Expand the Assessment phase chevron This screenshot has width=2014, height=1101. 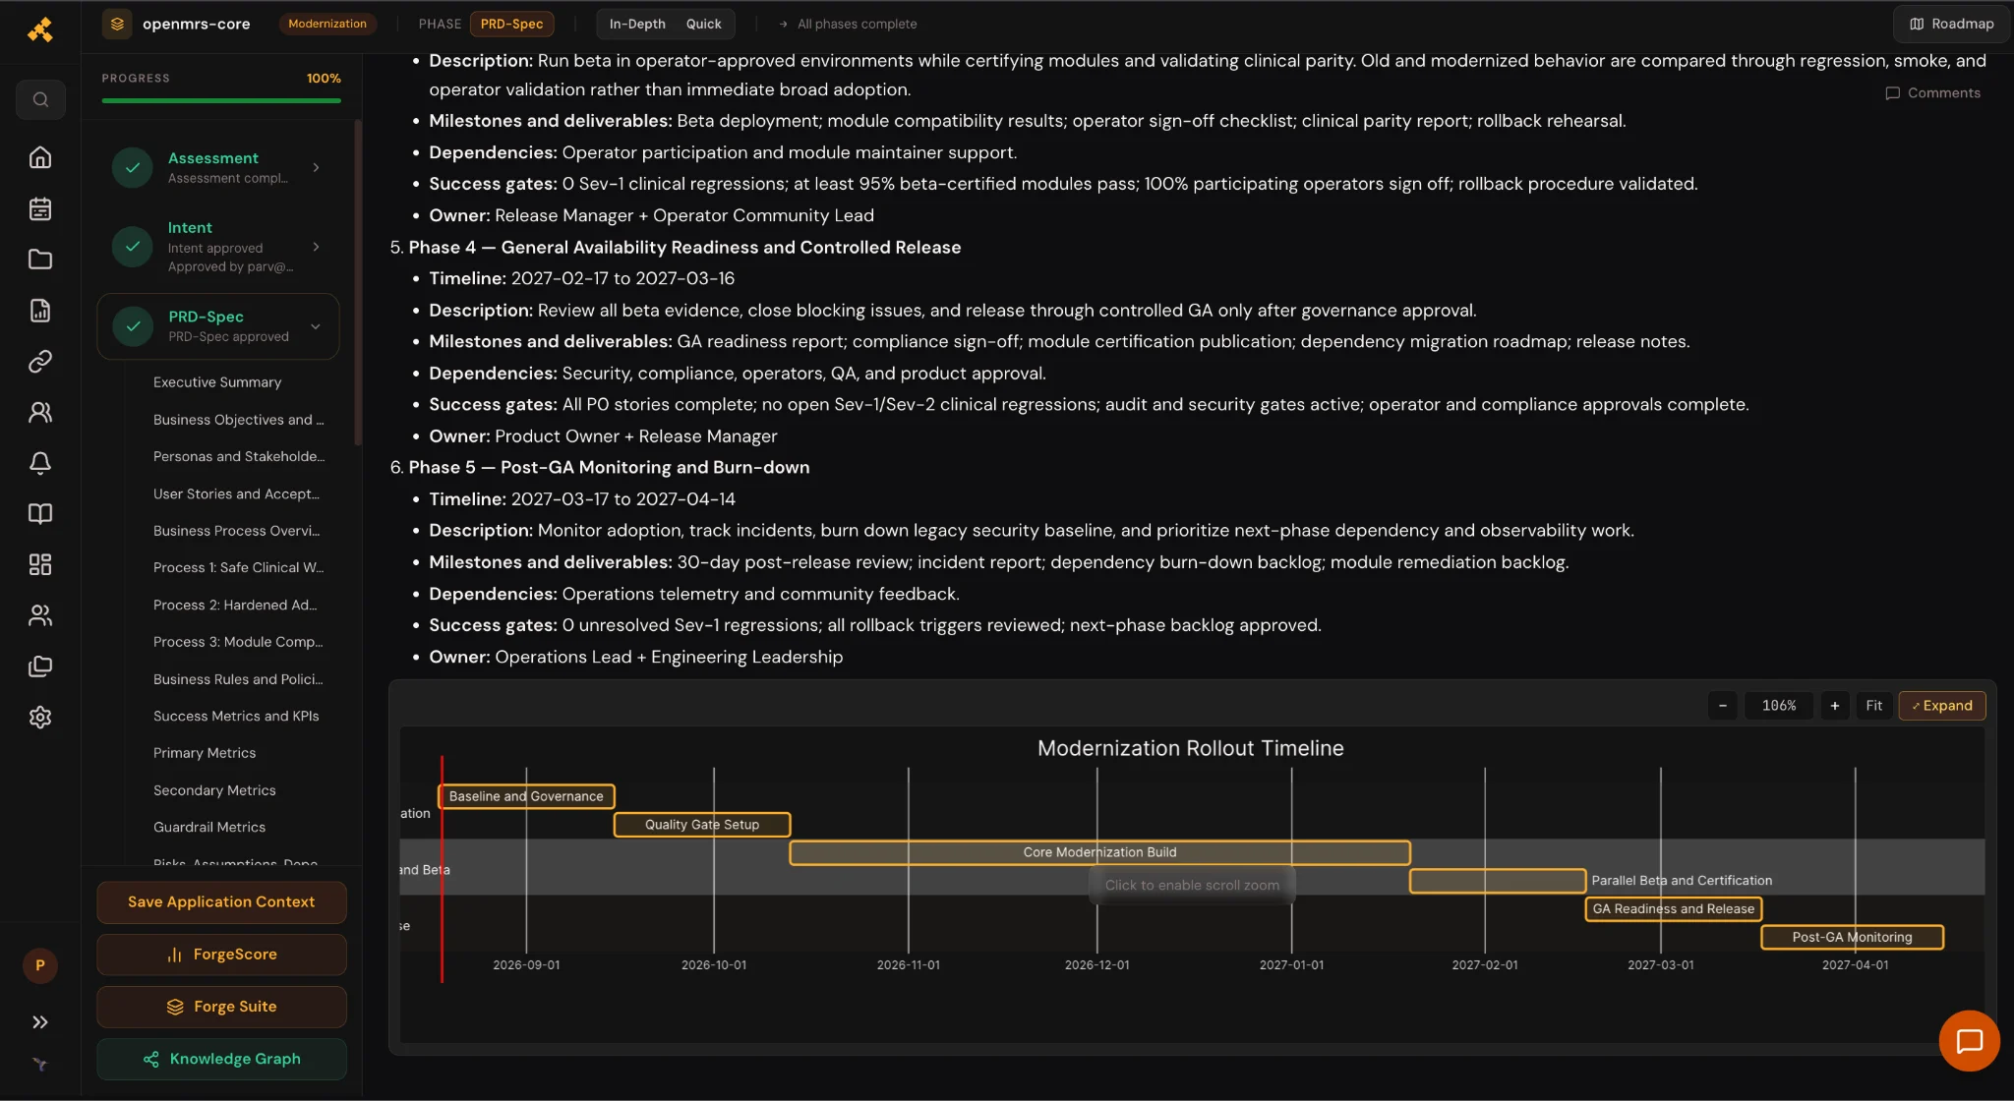(316, 167)
